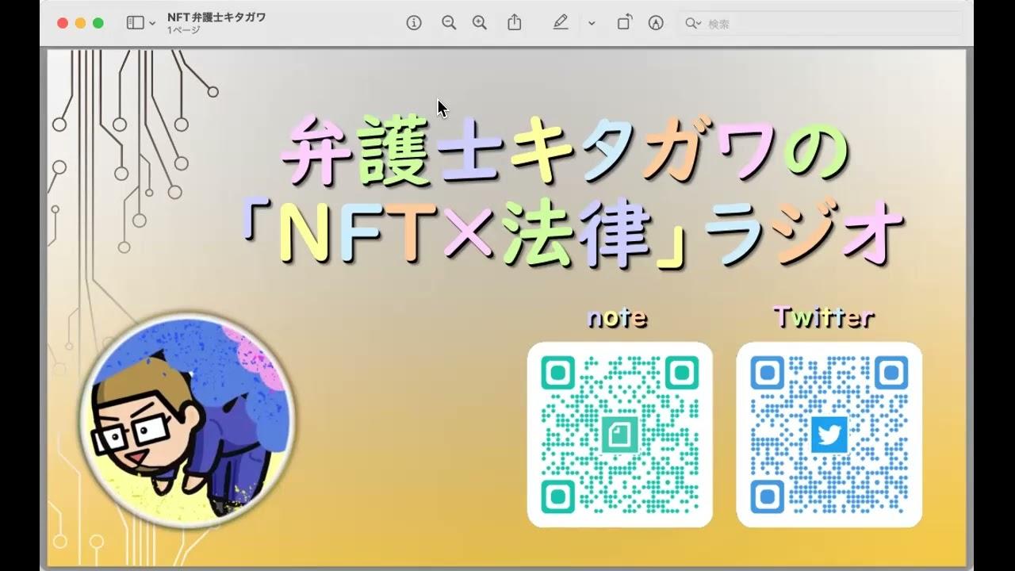This screenshot has height=571, width=1015.
Task: Expand the sidebar view options chevron
Action: tap(152, 24)
